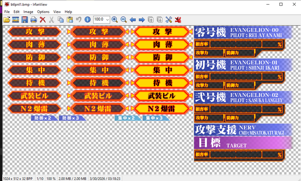Open the image Information icon
This screenshot has height=181, width=301.
[87, 20]
